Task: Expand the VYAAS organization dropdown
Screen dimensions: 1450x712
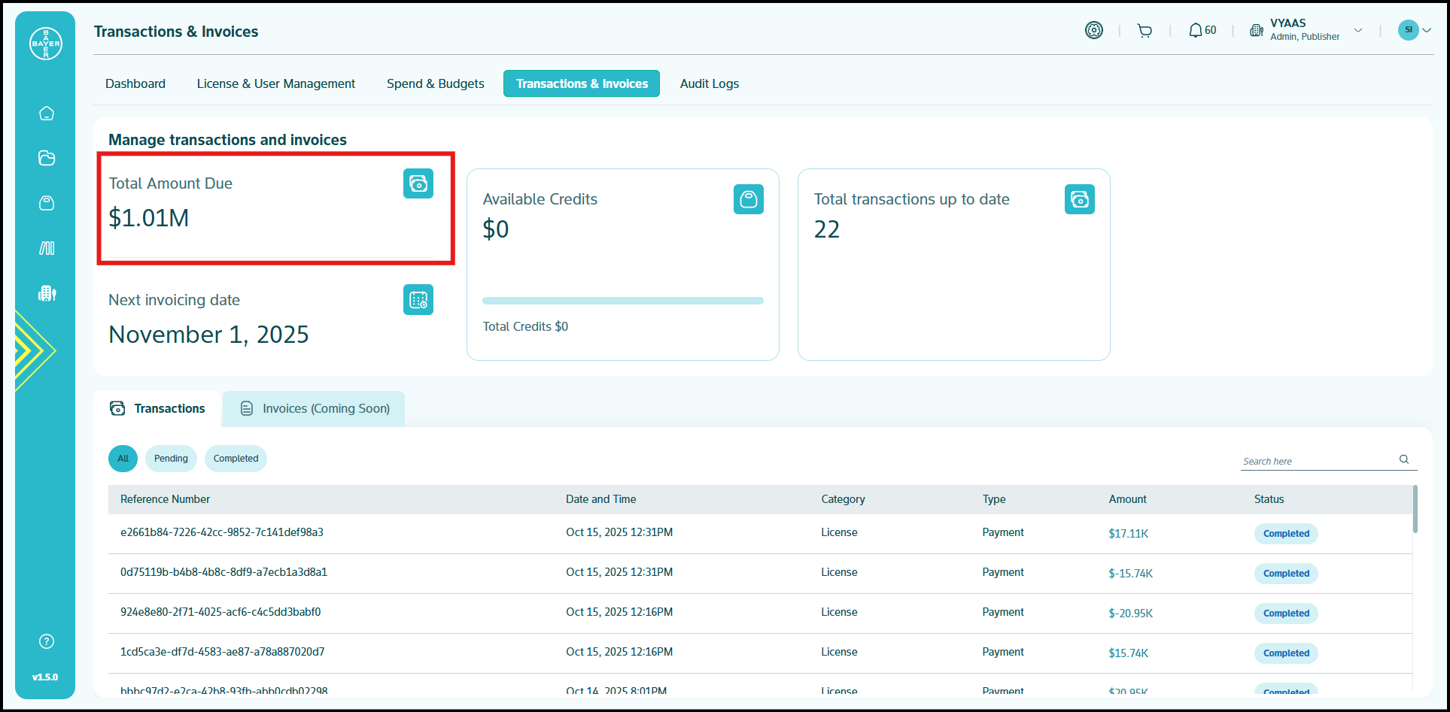Action: (x=1357, y=31)
